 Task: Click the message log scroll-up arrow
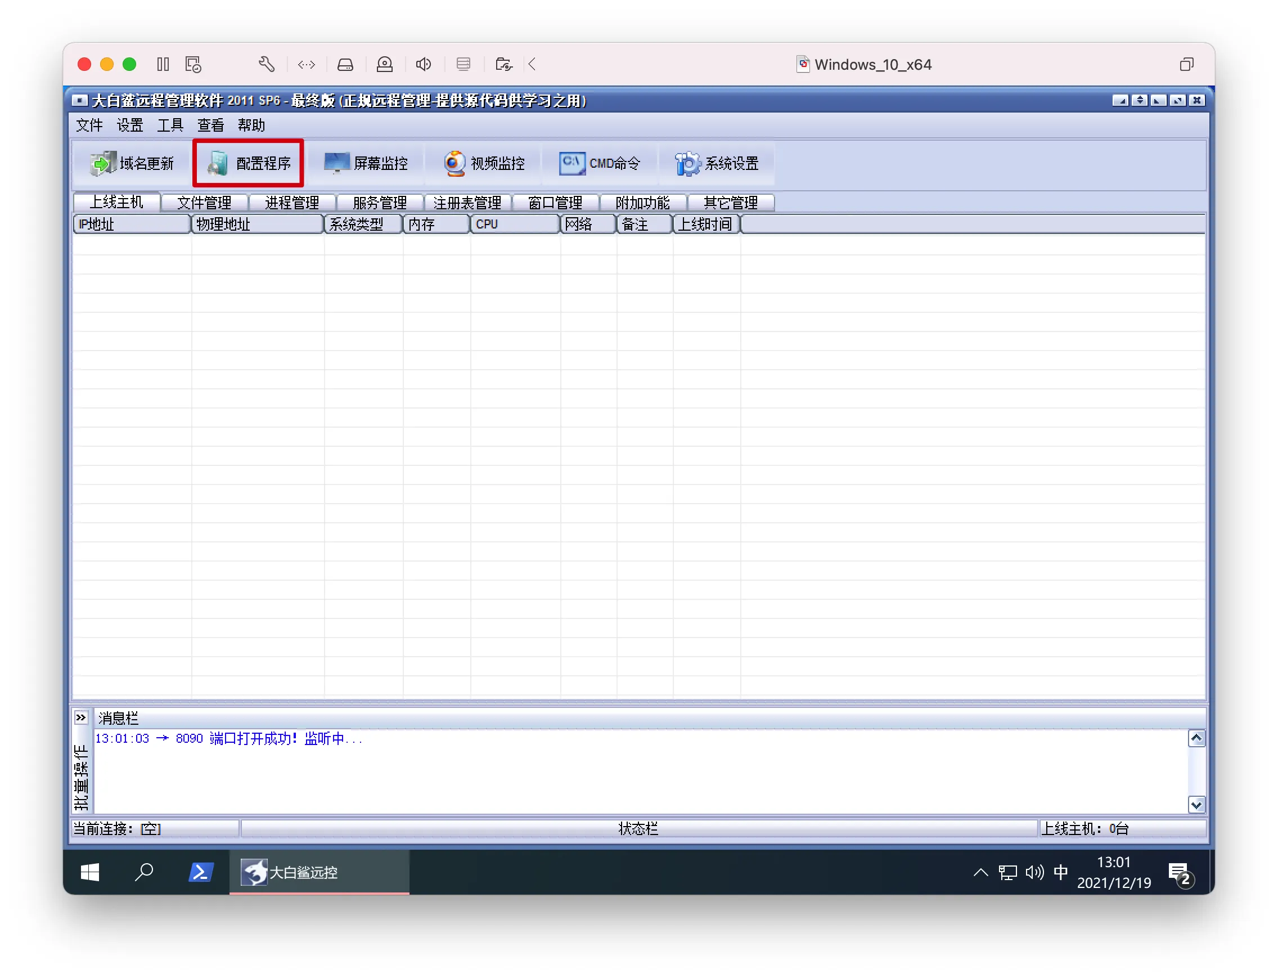tap(1197, 739)
